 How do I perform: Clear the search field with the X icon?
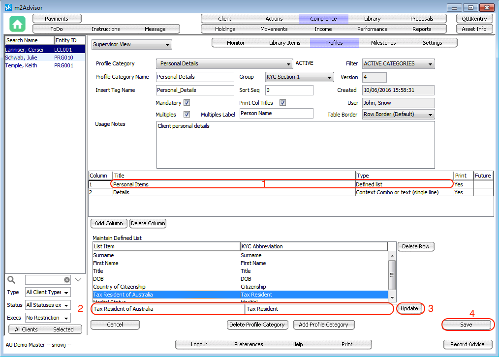point(67,280)
